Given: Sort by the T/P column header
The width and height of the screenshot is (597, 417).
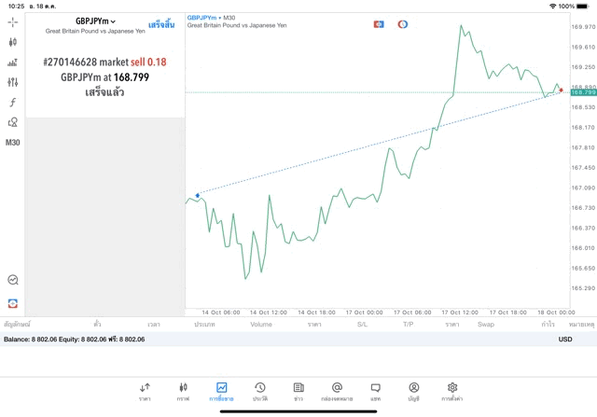Looking at the screenshot, I should tap(409, 325).
